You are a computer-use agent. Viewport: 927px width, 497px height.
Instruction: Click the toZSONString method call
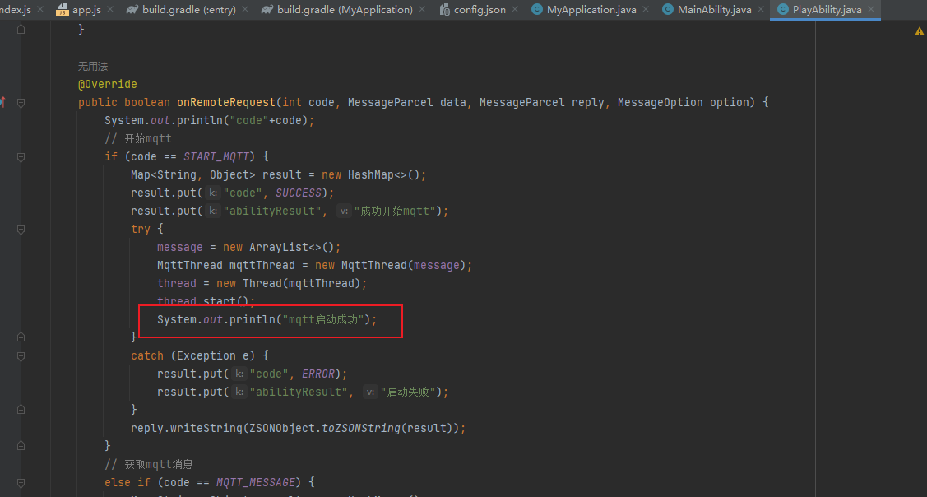360,428
